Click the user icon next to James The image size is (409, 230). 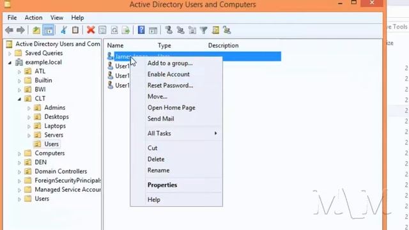click(111, 56)
